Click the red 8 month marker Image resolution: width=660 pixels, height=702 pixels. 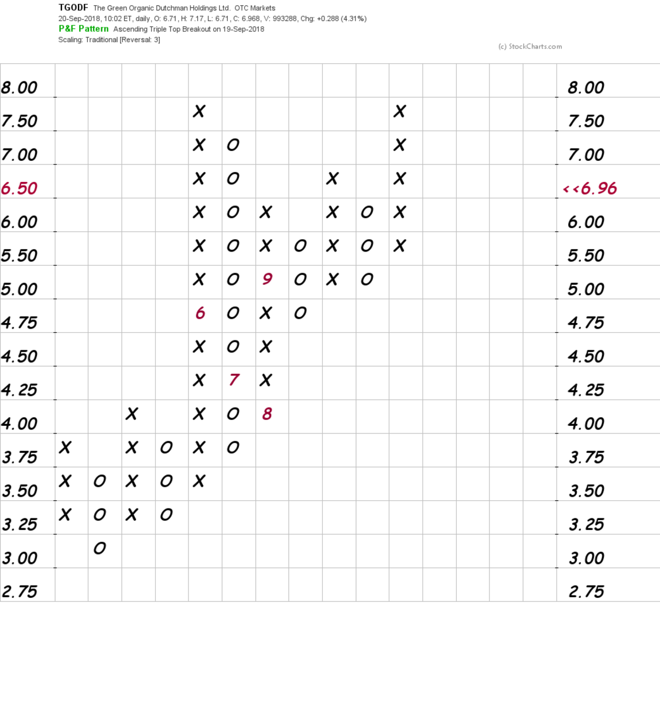(266, 414)
